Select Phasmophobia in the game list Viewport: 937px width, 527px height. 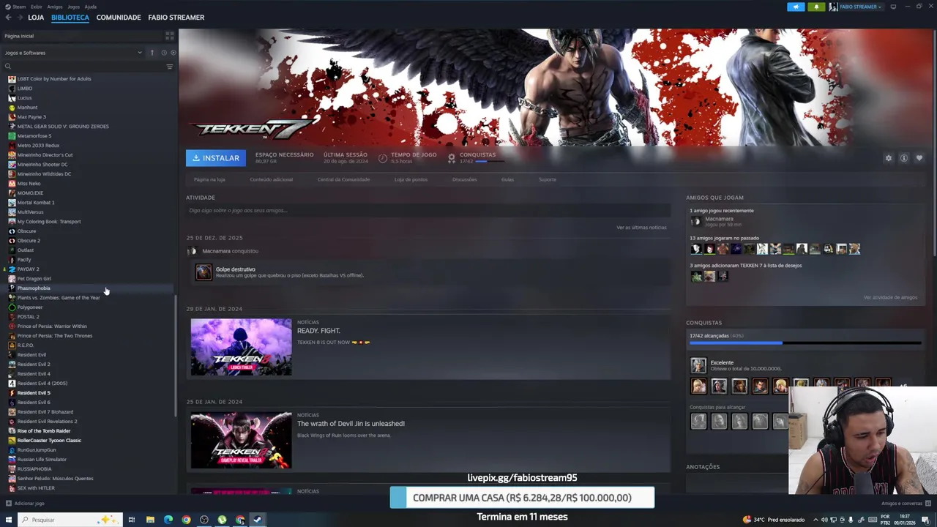pos(34,288)
